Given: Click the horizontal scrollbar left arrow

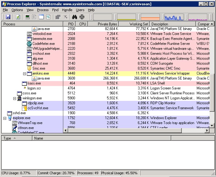Looking at the screenshot, I should pos(65,131).
